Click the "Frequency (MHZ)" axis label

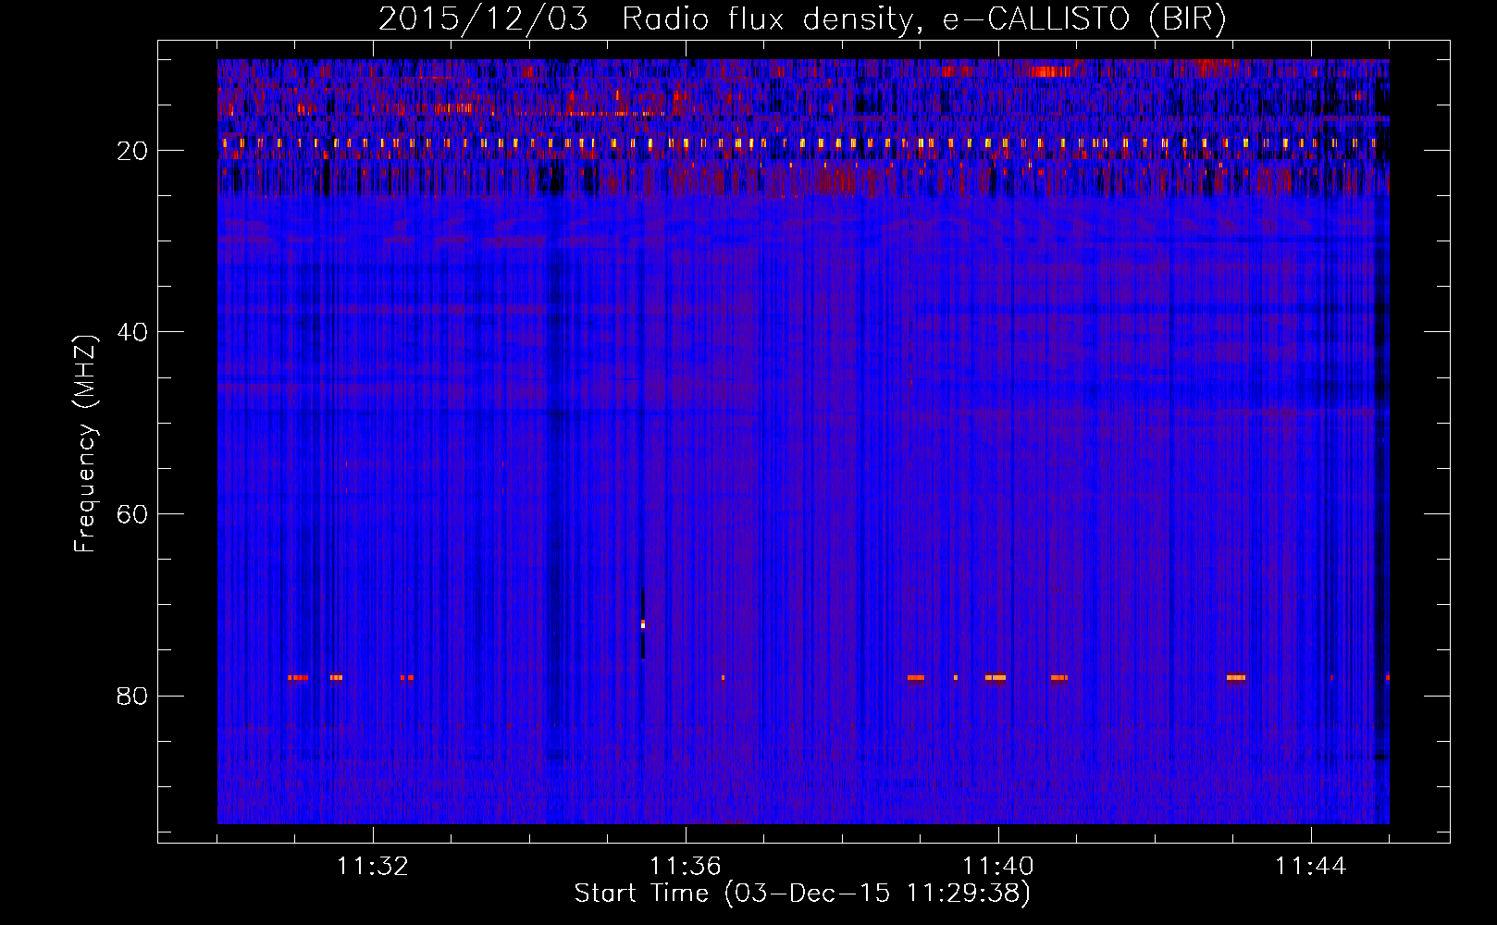coord(85,444)
